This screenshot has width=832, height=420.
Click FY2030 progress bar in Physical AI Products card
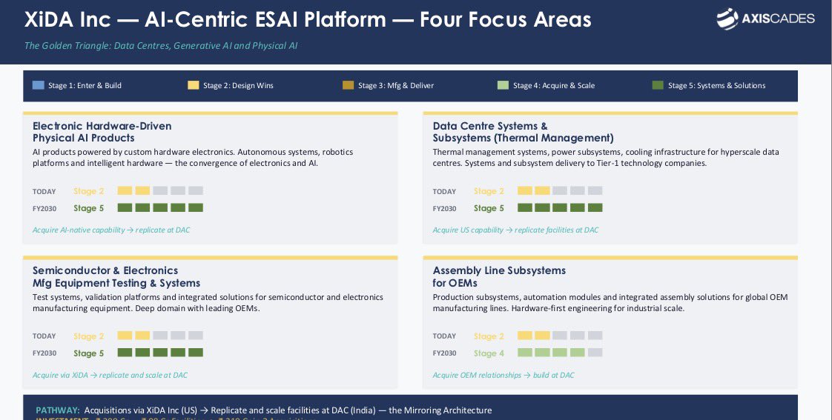(160, 208)
